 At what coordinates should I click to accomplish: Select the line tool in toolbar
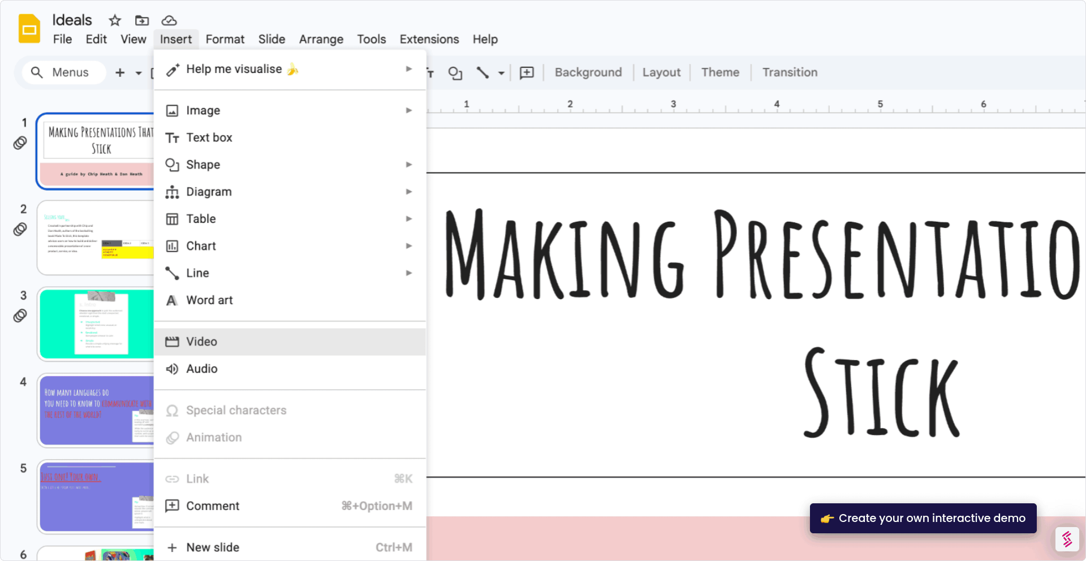(x=482, y=72)
